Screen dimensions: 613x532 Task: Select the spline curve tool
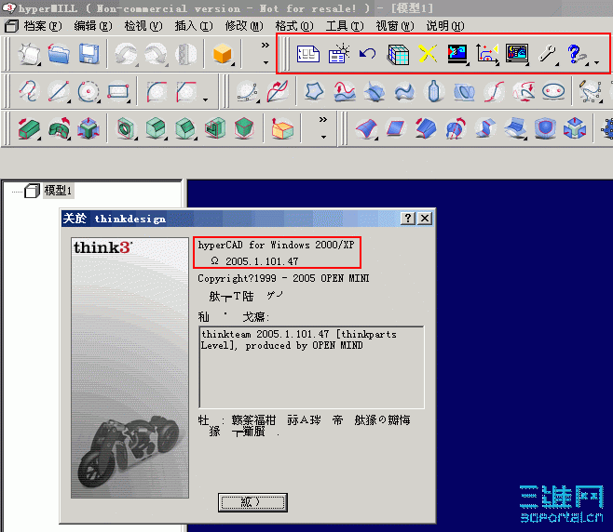pyautogui.click(x=29, y=91)
